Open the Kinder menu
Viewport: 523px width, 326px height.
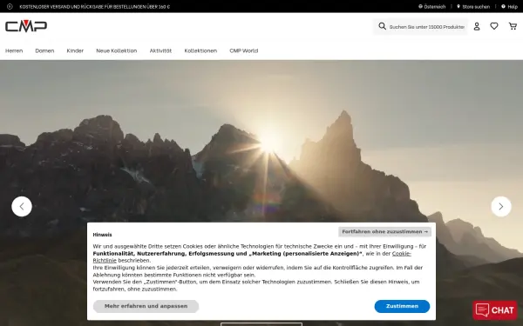click(75, 50)
